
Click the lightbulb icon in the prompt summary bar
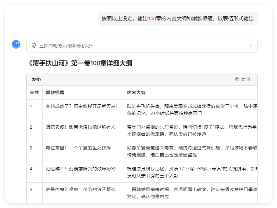tap(32, 46)
